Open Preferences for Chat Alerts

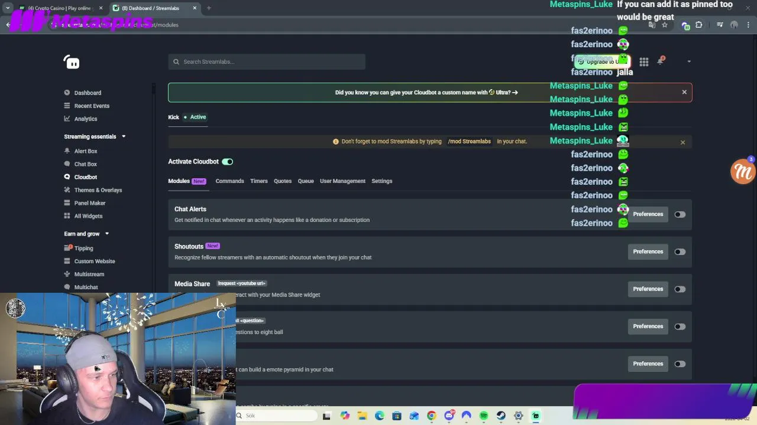tap(648, 214)
